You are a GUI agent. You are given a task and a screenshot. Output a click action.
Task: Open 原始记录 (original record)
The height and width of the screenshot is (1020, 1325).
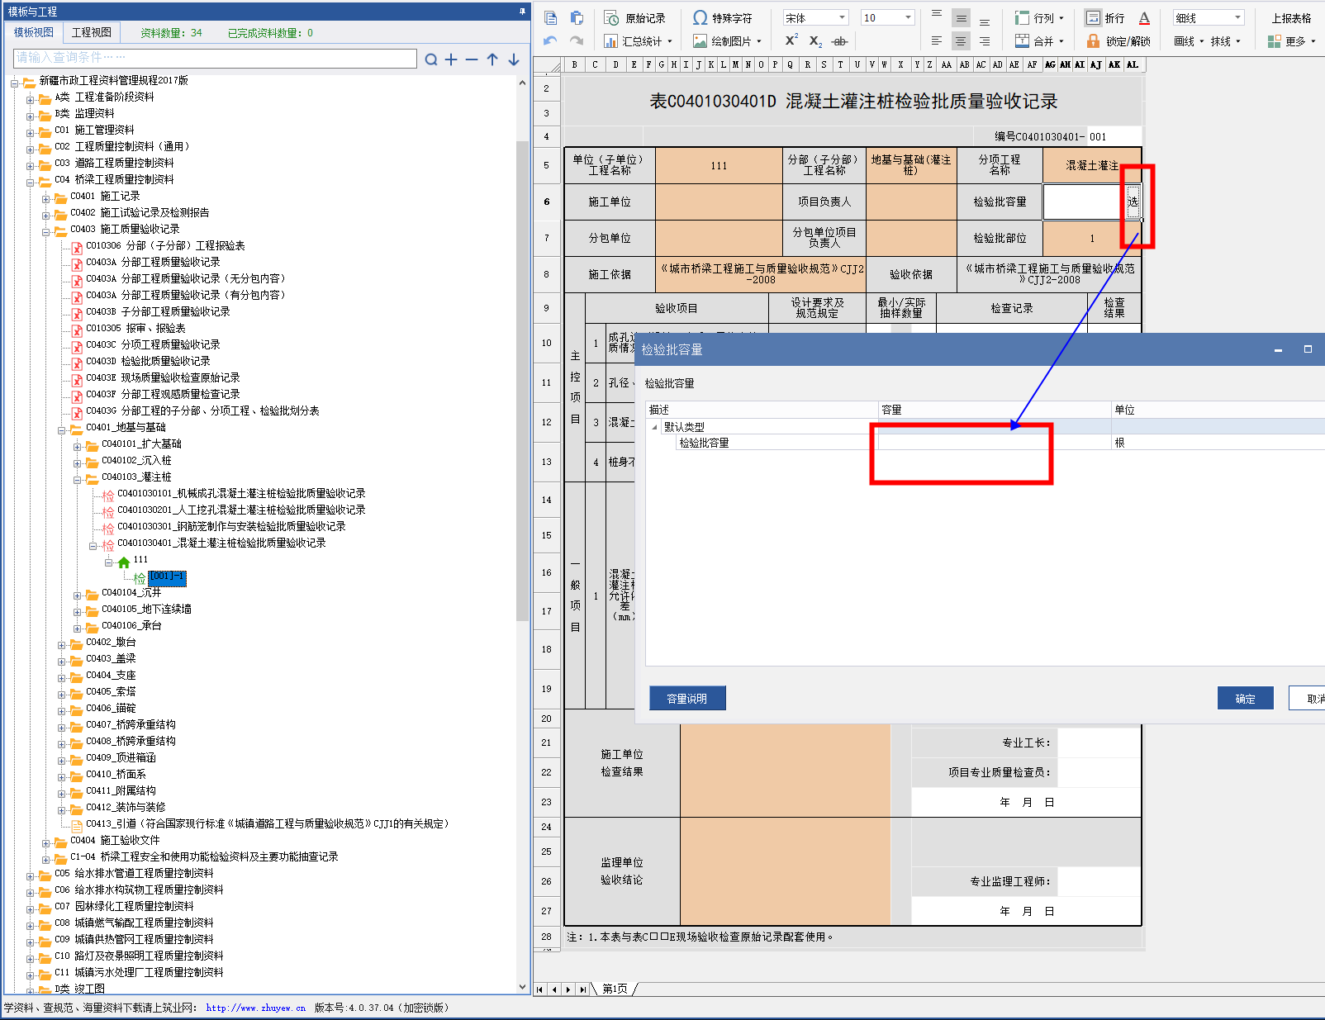[635, 18]
